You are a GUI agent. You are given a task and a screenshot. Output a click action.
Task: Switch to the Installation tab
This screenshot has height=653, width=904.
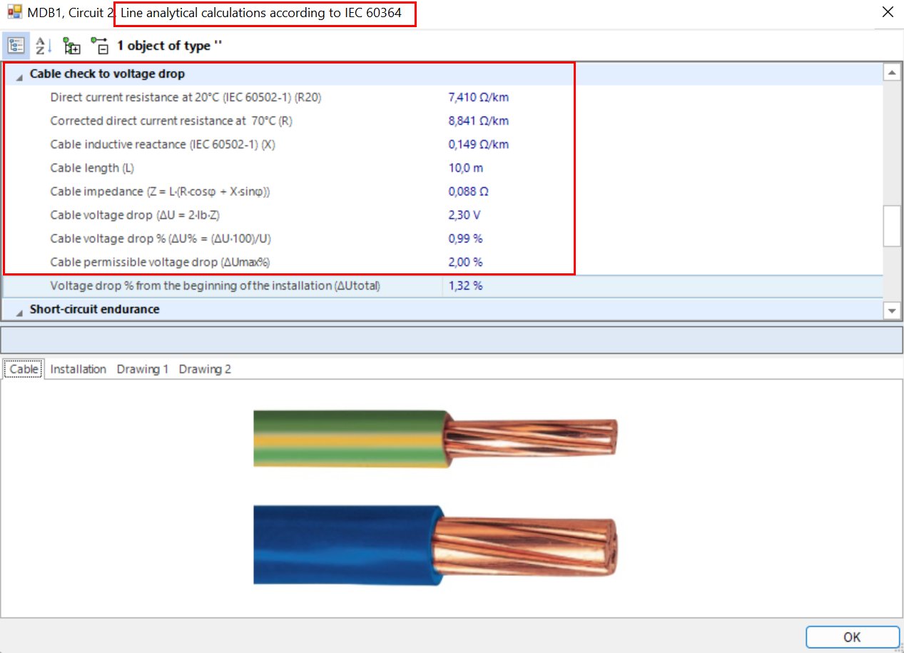coord(78,369)
